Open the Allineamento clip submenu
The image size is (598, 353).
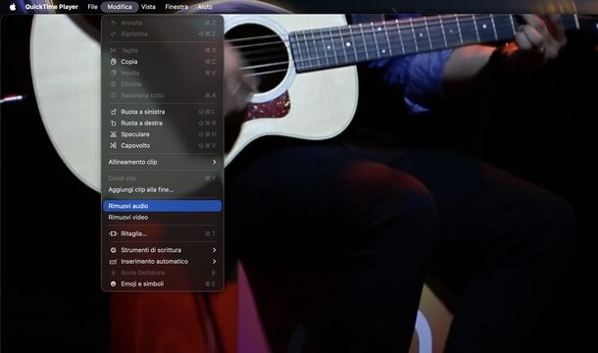point(163,162)
